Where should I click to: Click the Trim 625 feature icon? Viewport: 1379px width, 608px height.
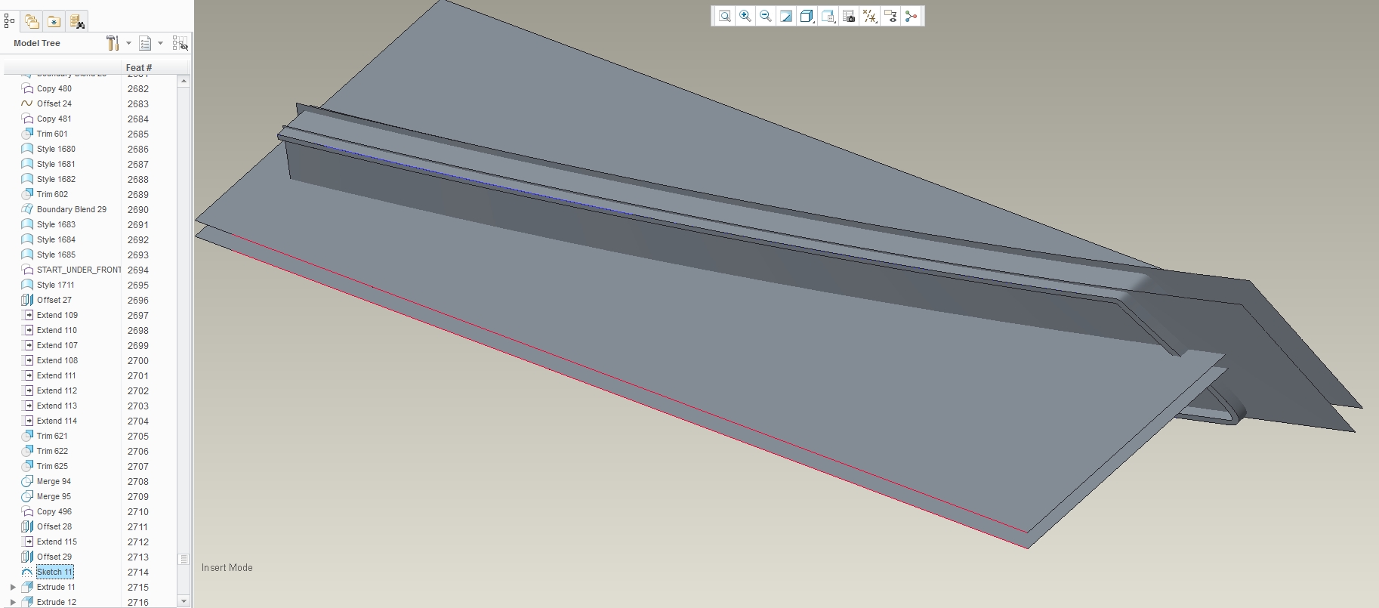[27, 466]
